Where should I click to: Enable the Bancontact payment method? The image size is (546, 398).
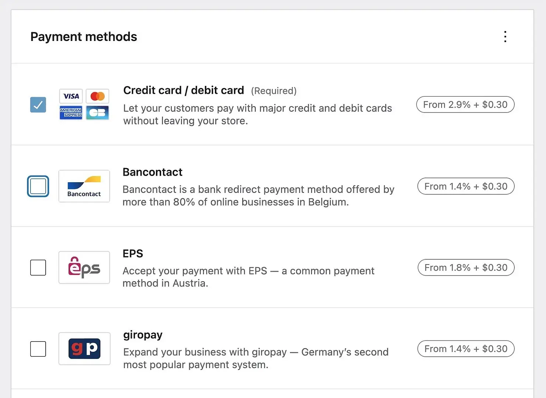pyautogui.click(x=38, y=186)
